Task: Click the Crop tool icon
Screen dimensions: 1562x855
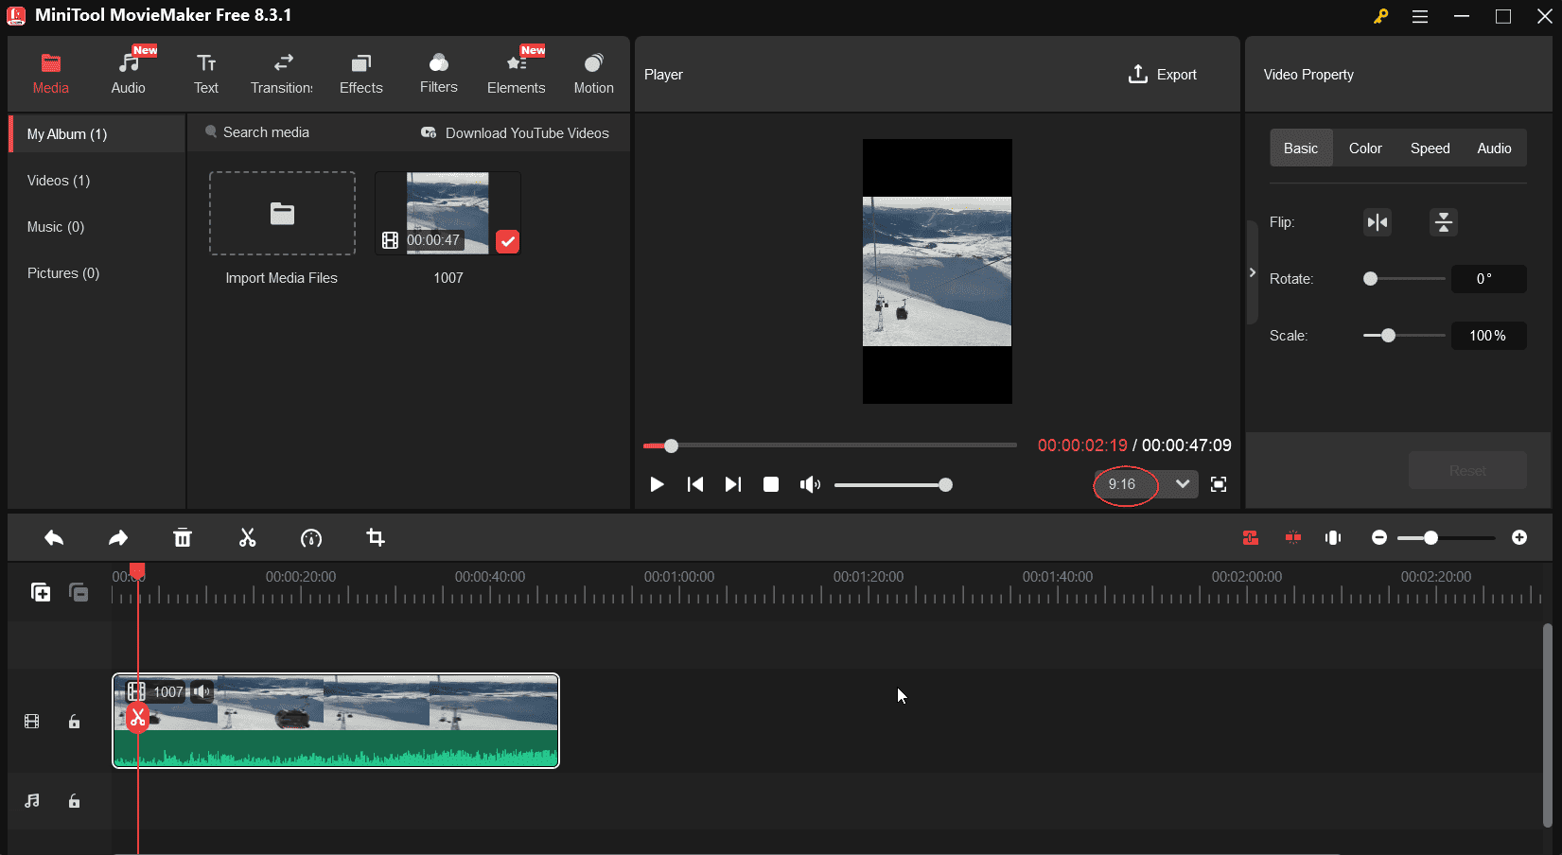Action: point(376,538)
